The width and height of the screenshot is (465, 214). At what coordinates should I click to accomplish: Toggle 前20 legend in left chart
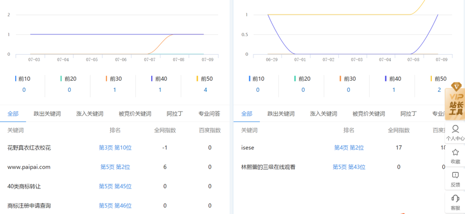click(x=69, y=79)
